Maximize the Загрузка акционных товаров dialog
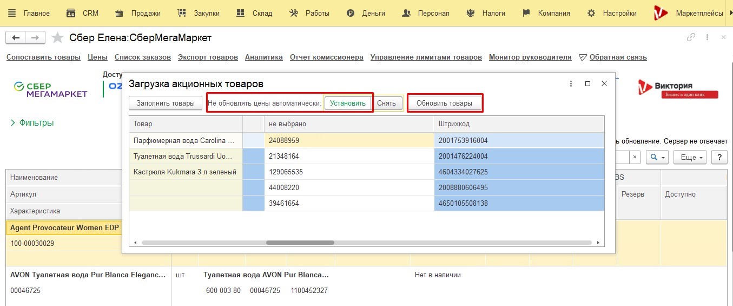 [587, 84]
